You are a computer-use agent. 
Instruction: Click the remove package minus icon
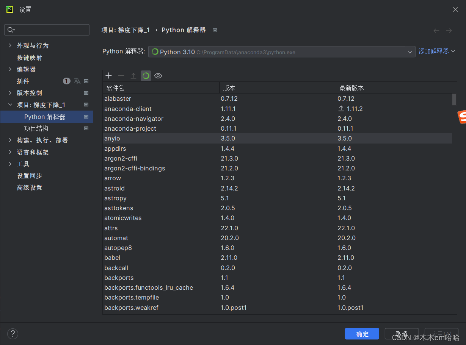click(121, 76)
